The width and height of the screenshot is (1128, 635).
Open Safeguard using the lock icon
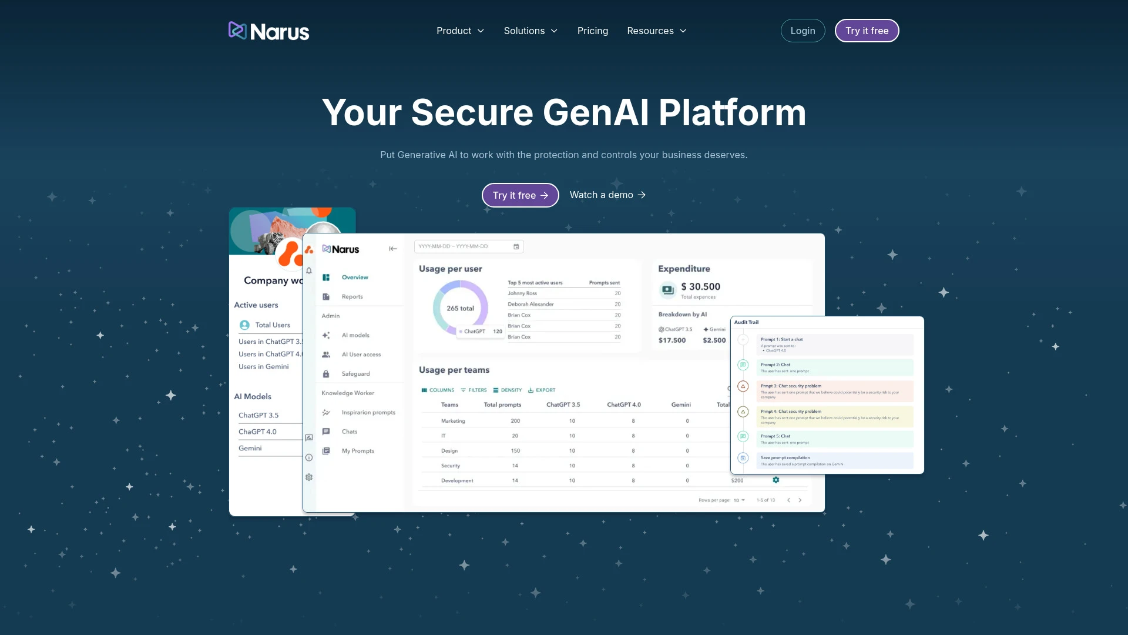click(355, 373)
